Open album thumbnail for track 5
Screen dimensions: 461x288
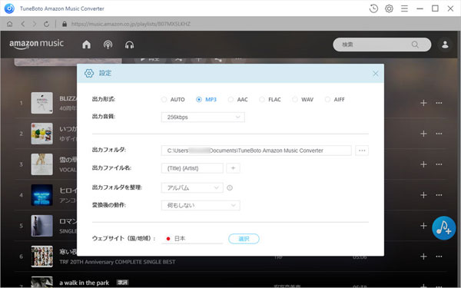pyautogui.click(x=42, y=226)
